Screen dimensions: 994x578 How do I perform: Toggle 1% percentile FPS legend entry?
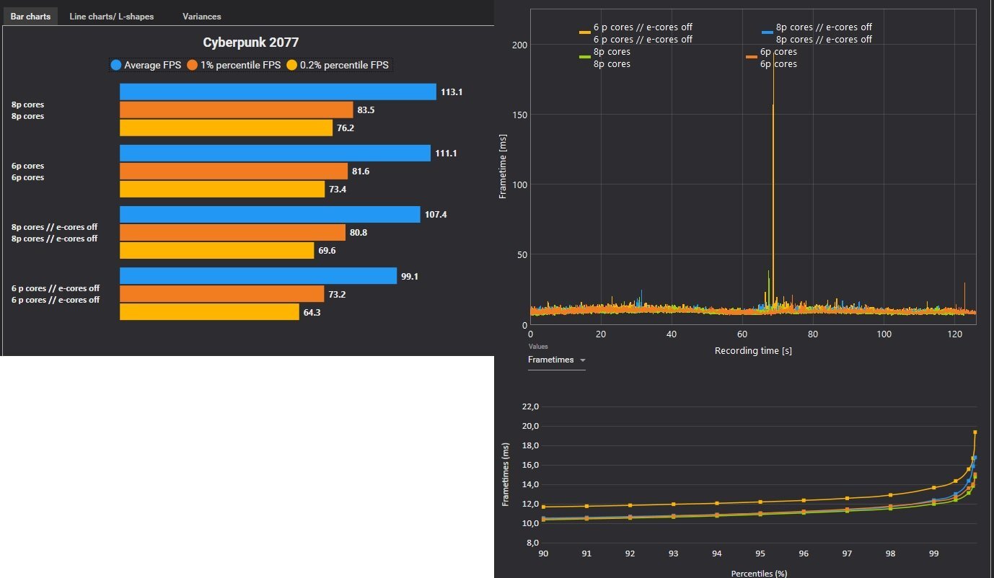pyautogui.click(x=234, y=65)
